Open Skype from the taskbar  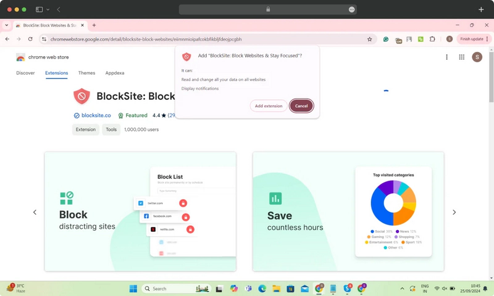[x=348, y=288]
